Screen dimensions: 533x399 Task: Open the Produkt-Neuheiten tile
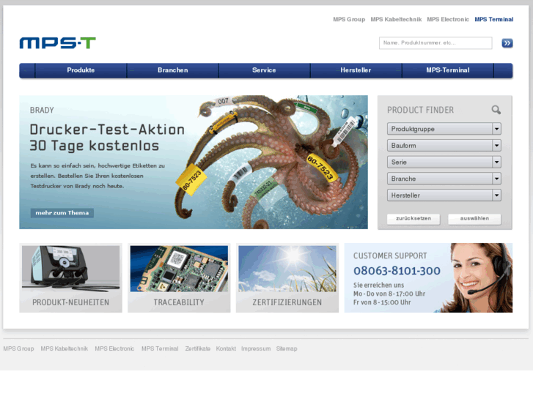pos(70,277)
